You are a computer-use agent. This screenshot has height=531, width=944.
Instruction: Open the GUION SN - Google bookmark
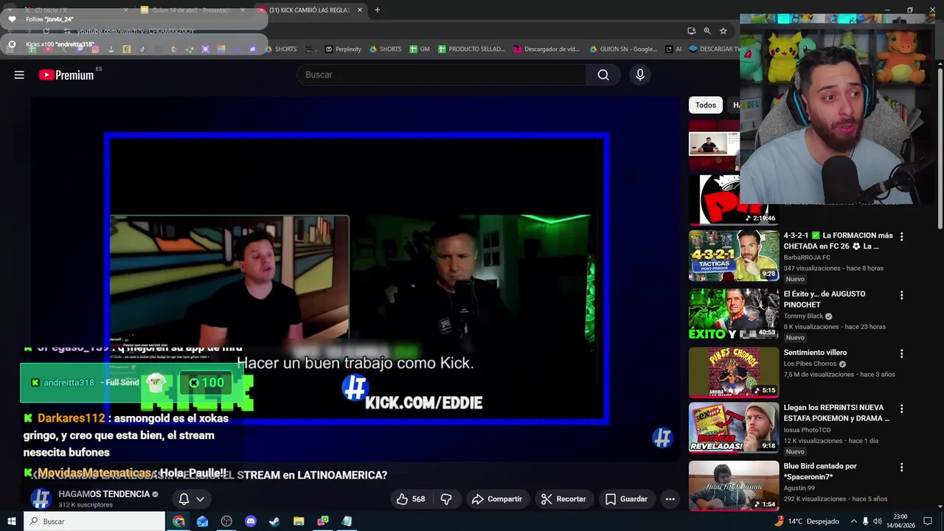pos(623,49)
